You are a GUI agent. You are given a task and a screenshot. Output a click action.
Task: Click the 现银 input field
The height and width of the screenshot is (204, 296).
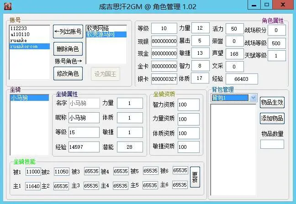(164, 41)
